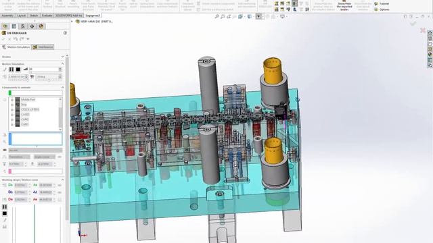This screenshot has width=433, height=243.
Task: Select Middle Part in components list
Action: 28,100
